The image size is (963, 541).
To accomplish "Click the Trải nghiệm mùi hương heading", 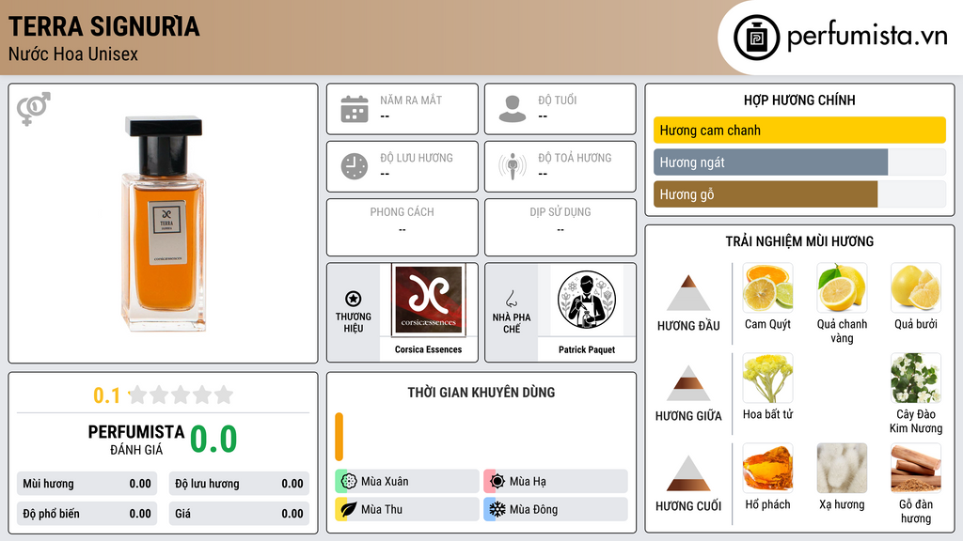I will (x=799, y=241).
